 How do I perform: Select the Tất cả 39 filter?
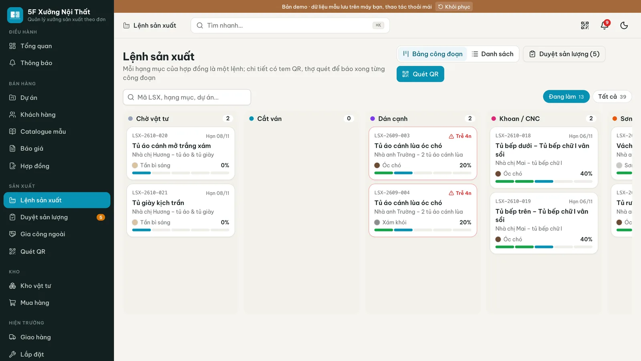pyautogui.click(x=612, y=97)
